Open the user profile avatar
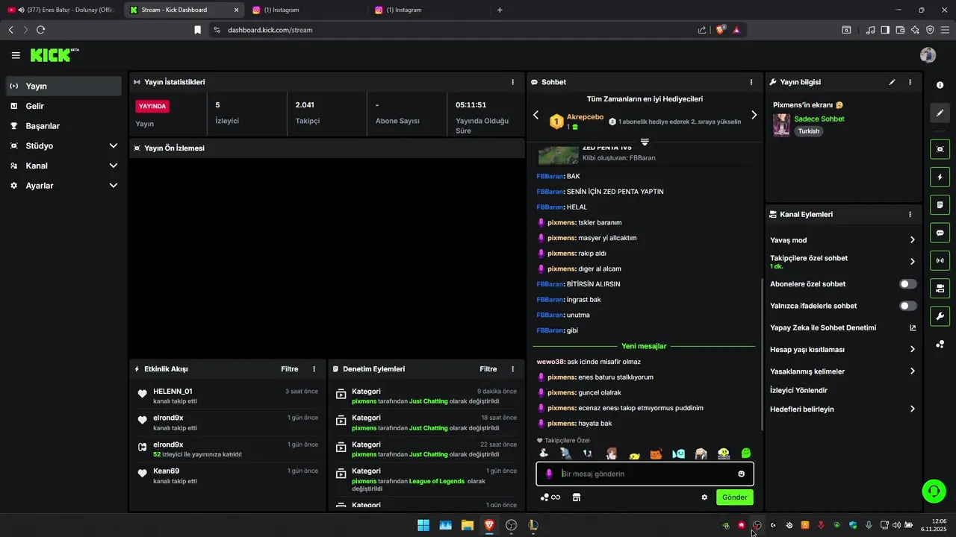The height and width of the screenshot is (537, 956). 928,55
